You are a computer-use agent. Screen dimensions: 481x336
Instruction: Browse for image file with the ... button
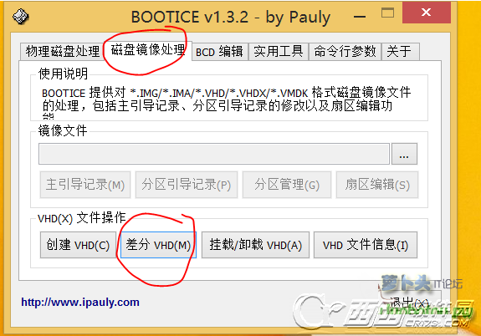tap(404, 154)
